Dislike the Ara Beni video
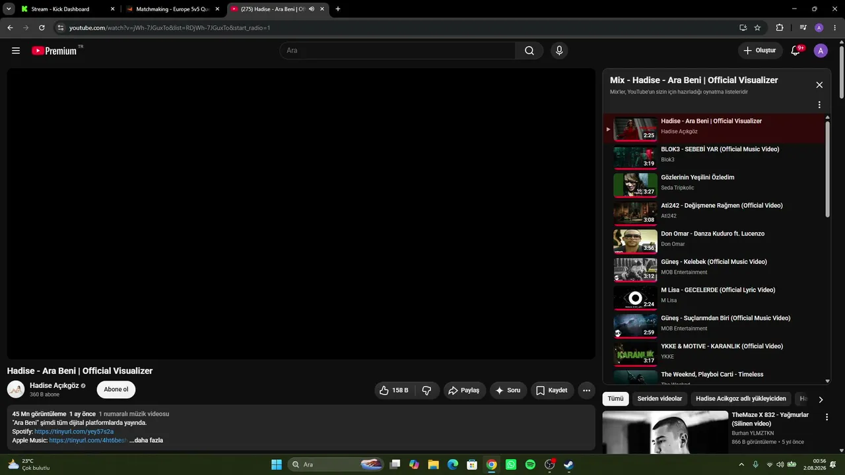Viewport: 845px width, 475px height. pyautogui.click(x=426, y=391)
